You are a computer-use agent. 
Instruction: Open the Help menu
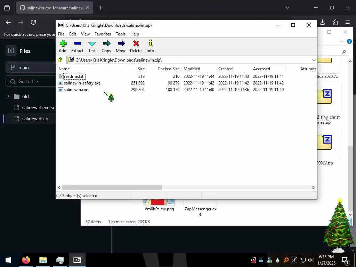[x=135, y=34]
